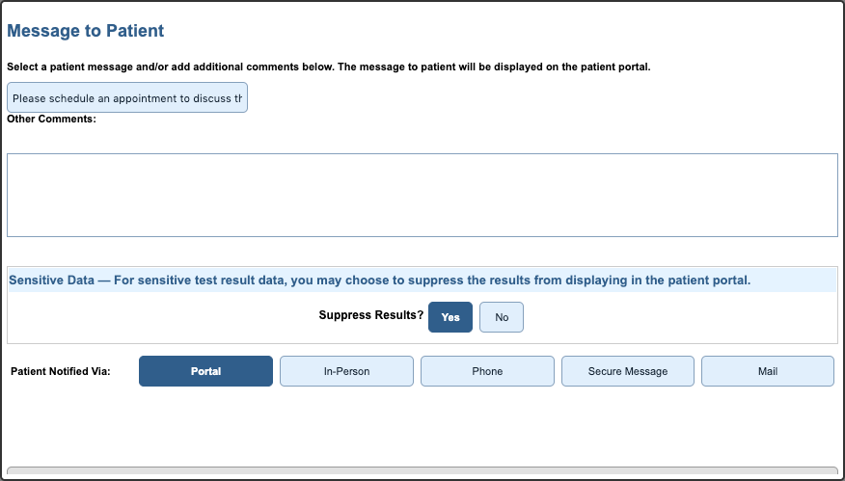Click the gray bar at the bottom edge
This screenshot has height=481, width=845.
tap(422, 472)
